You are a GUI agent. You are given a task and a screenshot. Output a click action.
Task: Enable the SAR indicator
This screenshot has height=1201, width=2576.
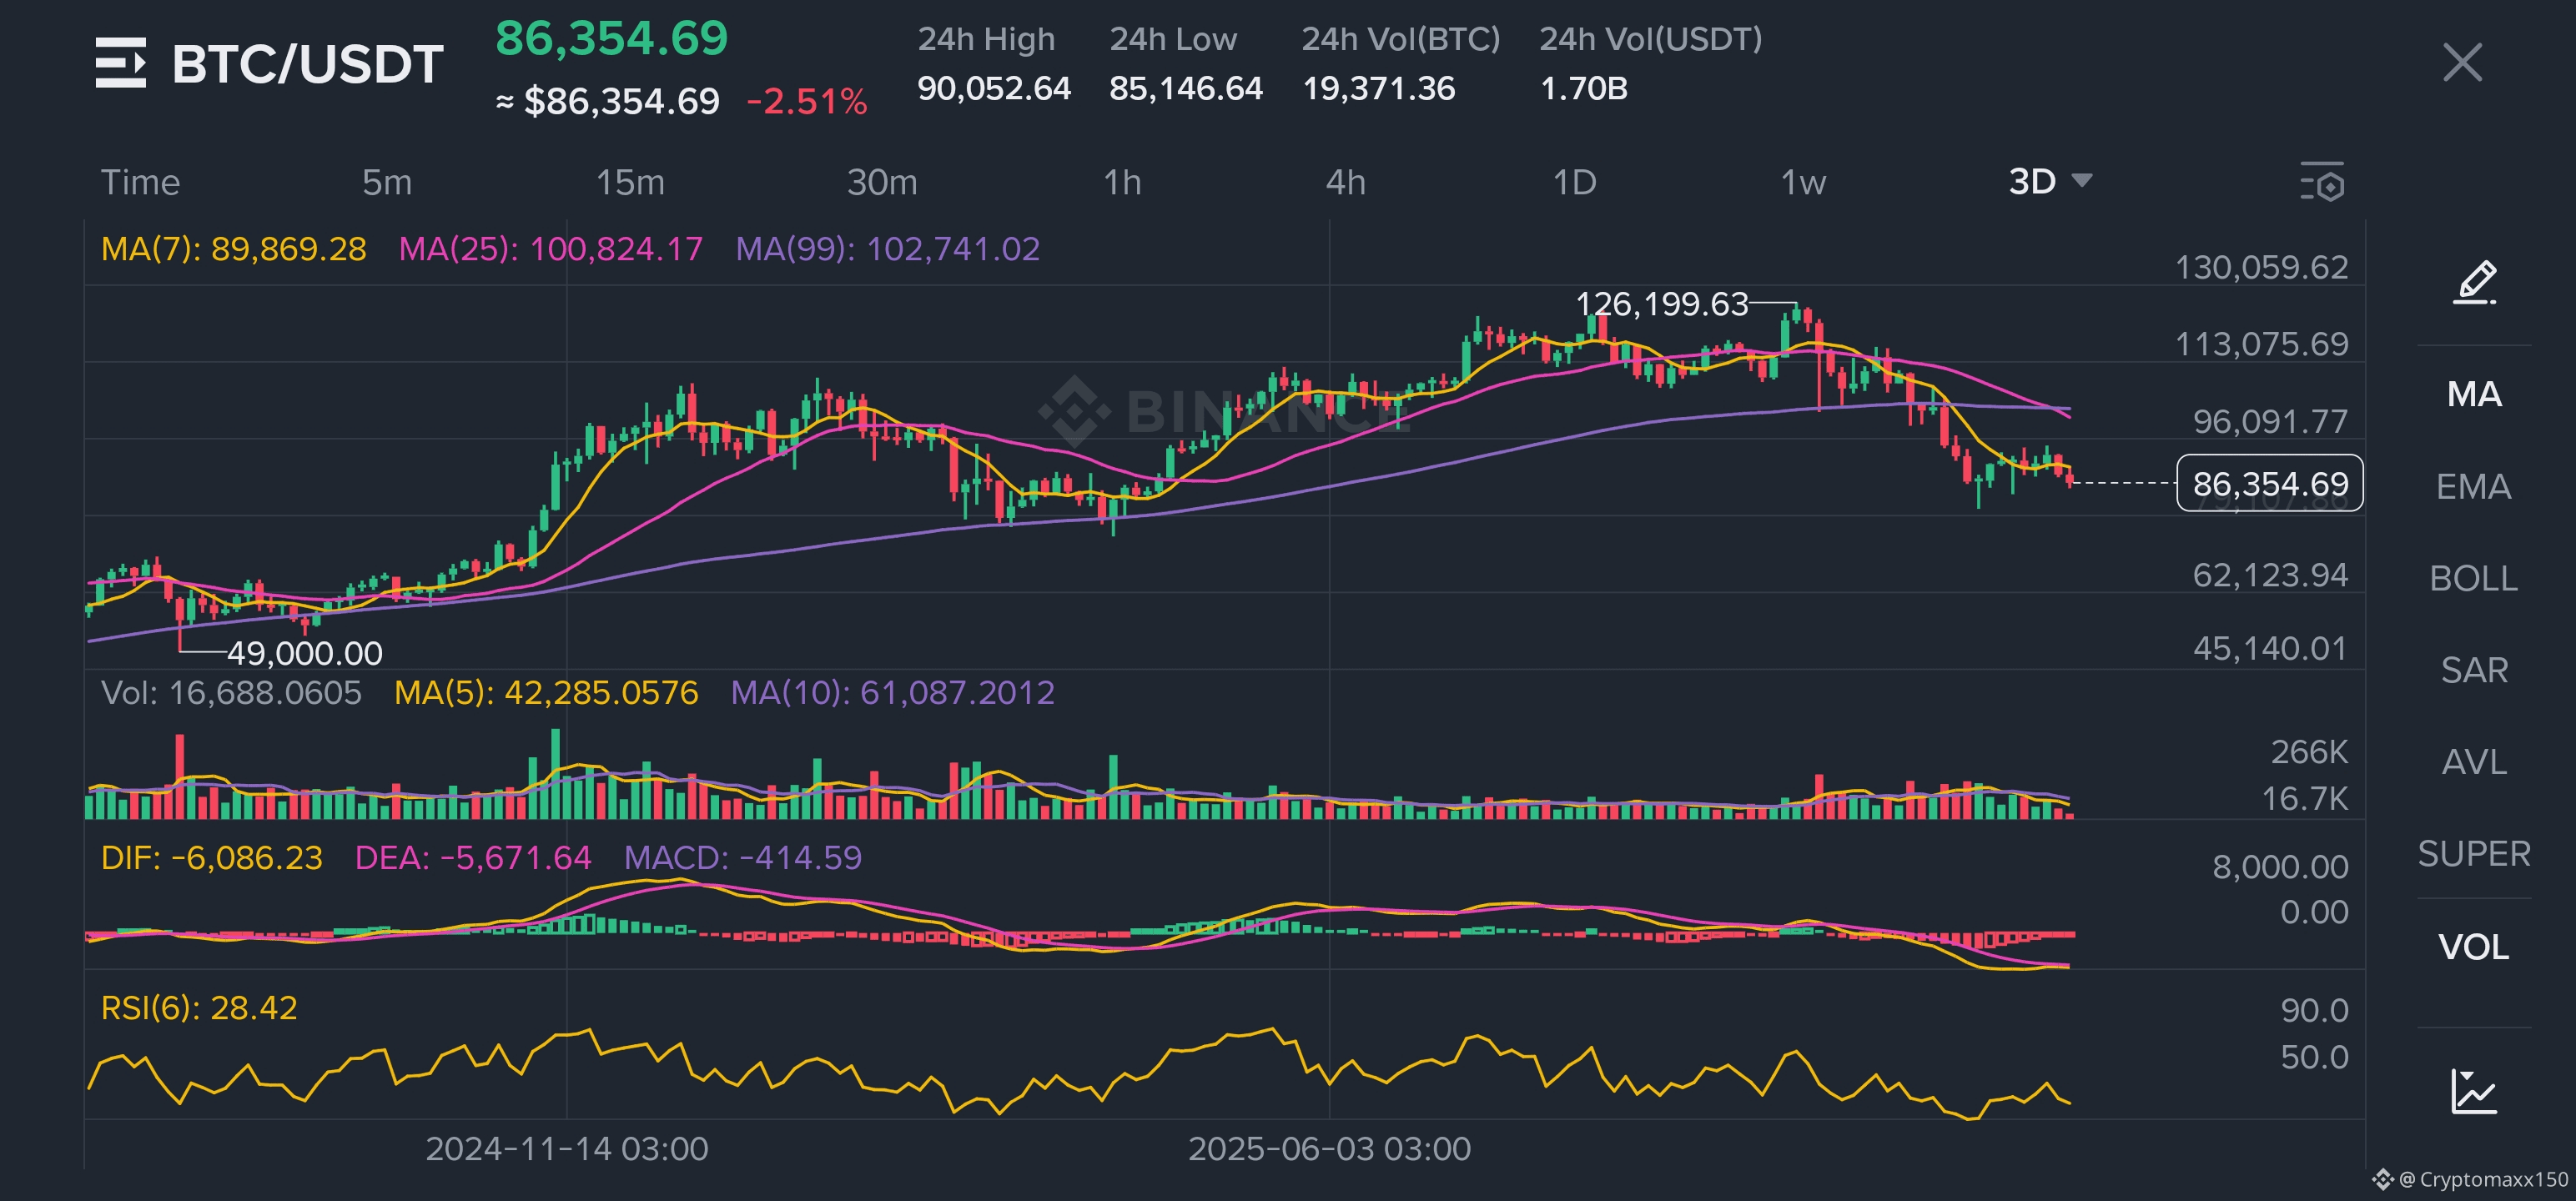2474,670
